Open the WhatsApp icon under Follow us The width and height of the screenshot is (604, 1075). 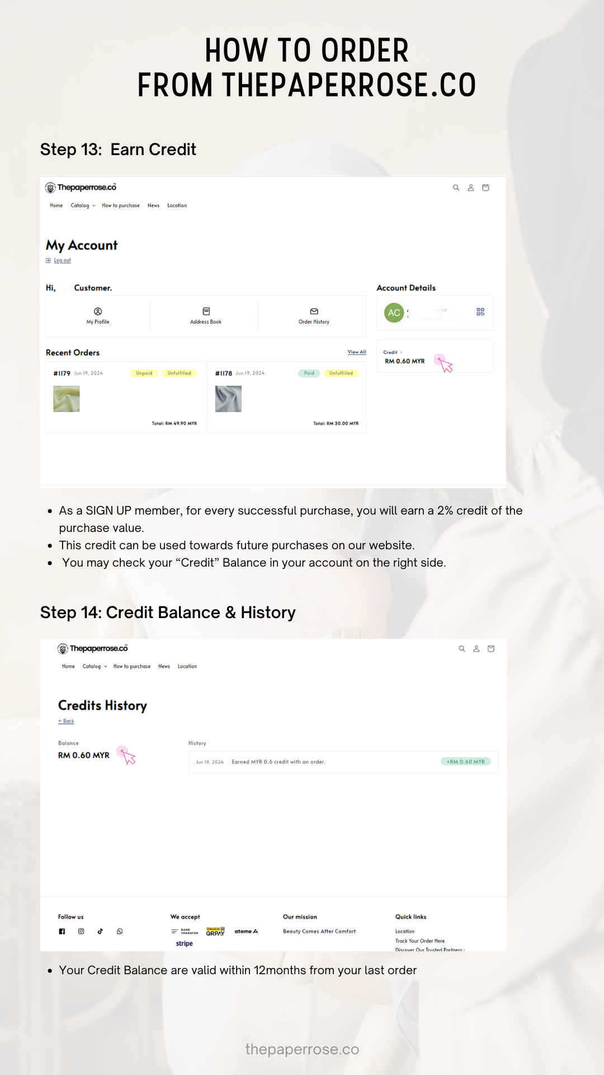[x=120, y=931]
